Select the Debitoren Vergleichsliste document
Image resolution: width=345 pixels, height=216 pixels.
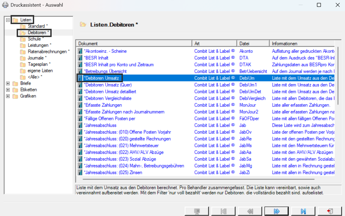tap(107, 98)
